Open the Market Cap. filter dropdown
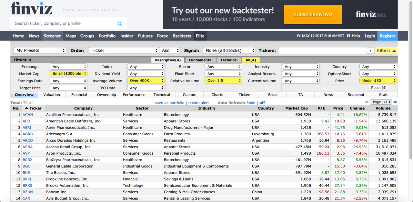The image size is (413, 202). 69,74
